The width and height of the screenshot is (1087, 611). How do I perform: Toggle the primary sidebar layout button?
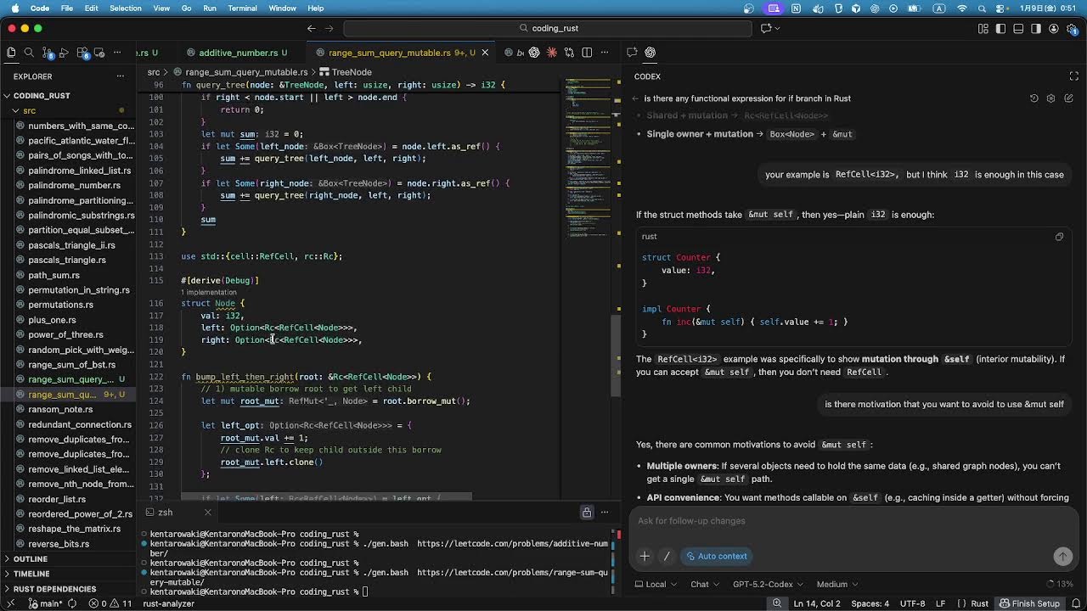(x=1000, y=29)
